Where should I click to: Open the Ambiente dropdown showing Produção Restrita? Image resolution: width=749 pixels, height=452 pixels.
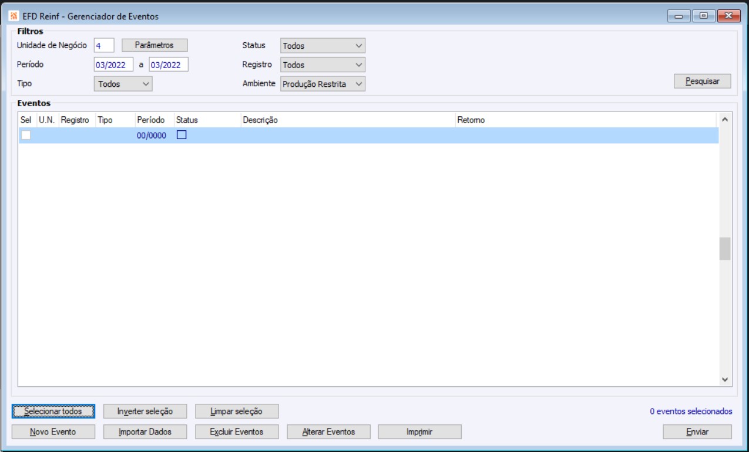[x=323, y=84]
